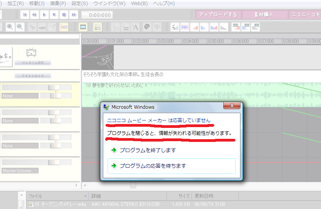Click the film strip red fade icon
Image resolution: width=321 pixels, height=209 pixels.
pos(236,27)
